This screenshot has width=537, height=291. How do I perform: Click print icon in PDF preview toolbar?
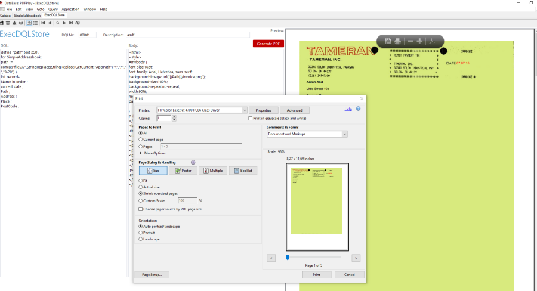pyautogui.click(x=397, y=41)
